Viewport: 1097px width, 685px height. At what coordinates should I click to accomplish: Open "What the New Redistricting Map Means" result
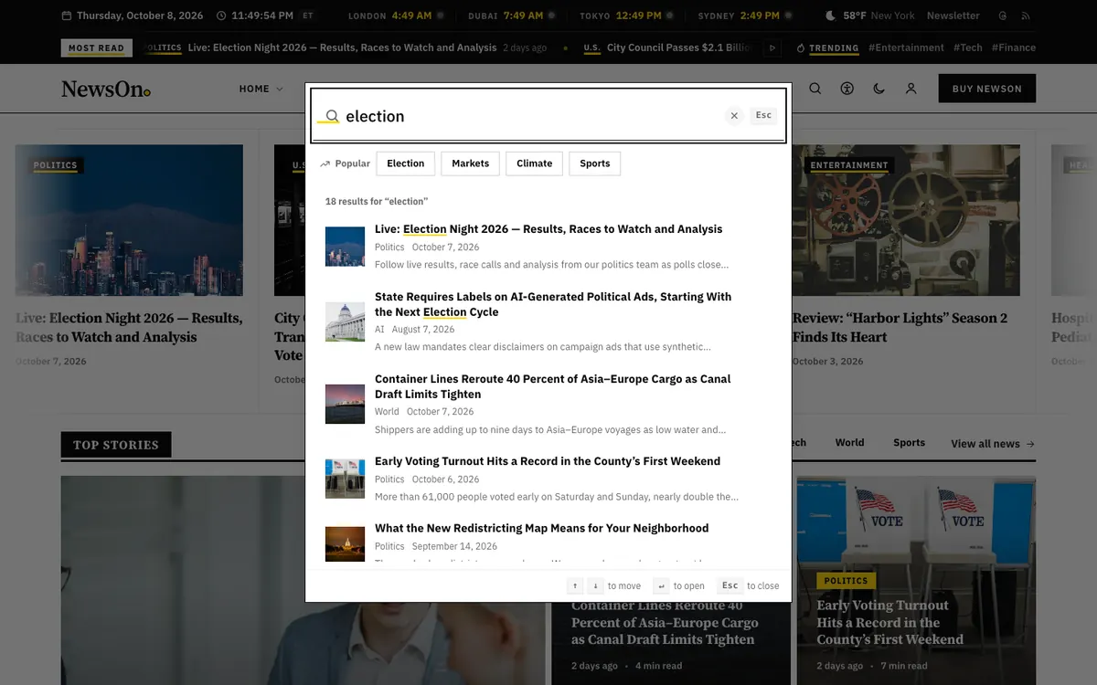pyautogui.click(x=541, y=528)
